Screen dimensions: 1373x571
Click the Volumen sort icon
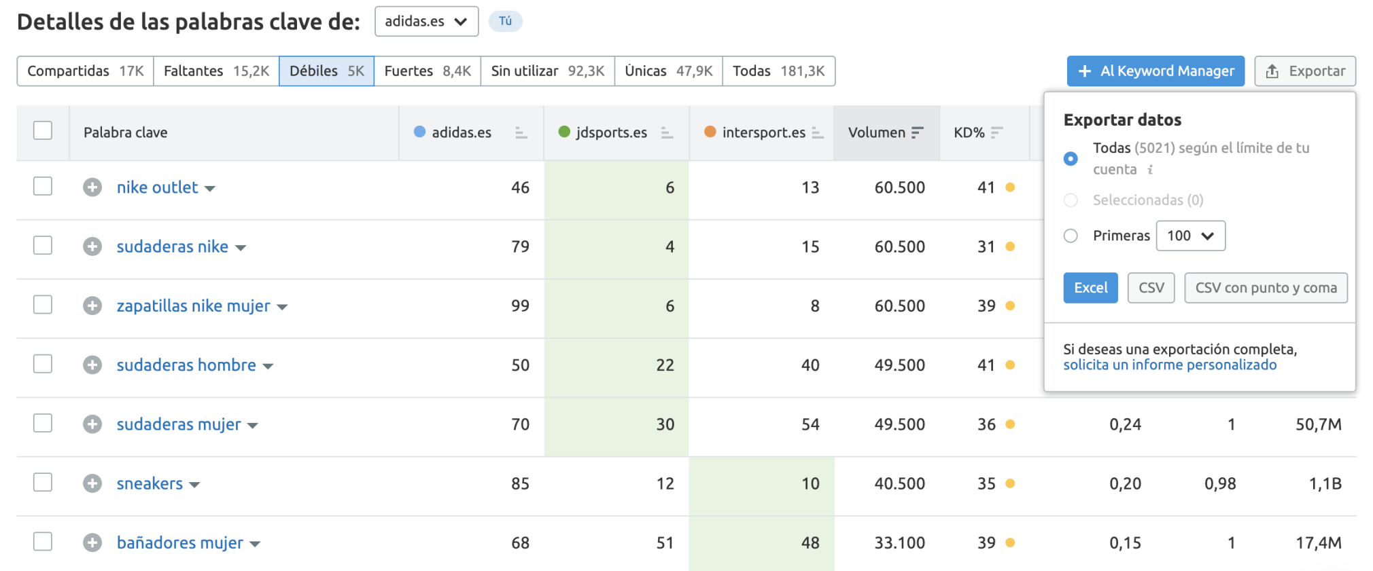(917, 133)
